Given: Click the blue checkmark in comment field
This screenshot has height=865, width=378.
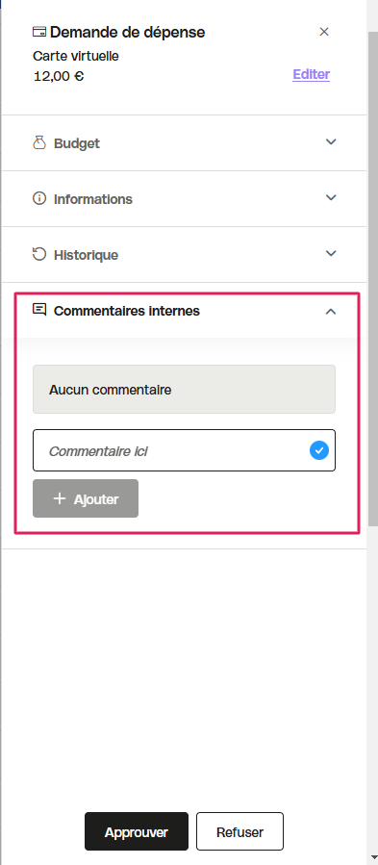Looking at the screenshot, I should (319, 450).
